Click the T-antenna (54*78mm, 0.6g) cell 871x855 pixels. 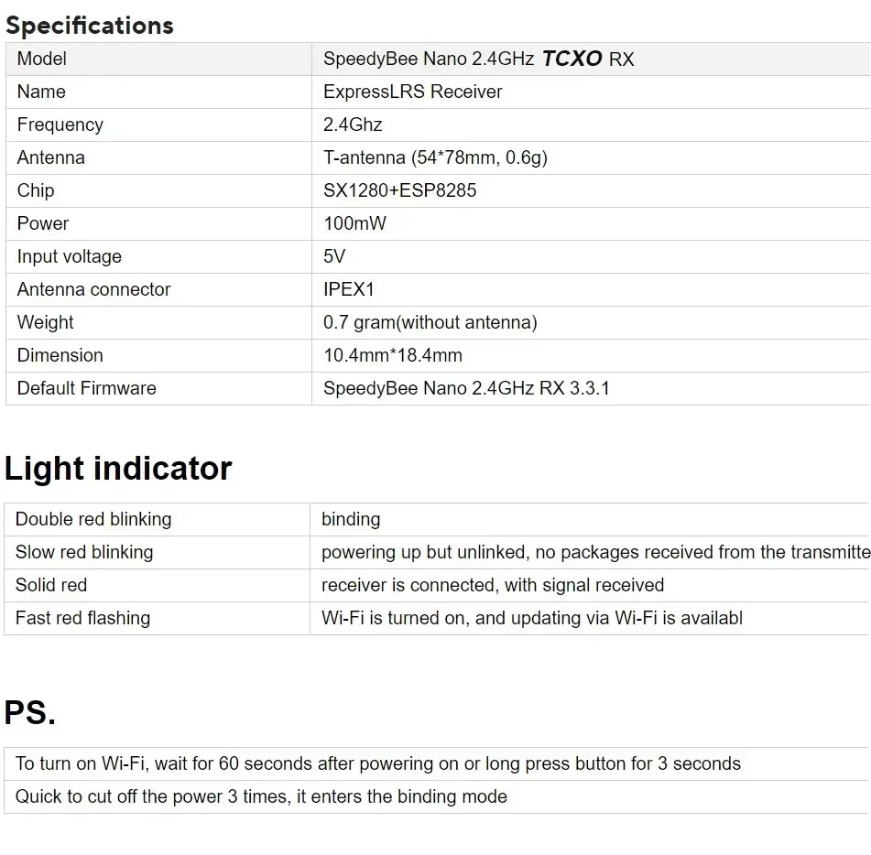435,157
